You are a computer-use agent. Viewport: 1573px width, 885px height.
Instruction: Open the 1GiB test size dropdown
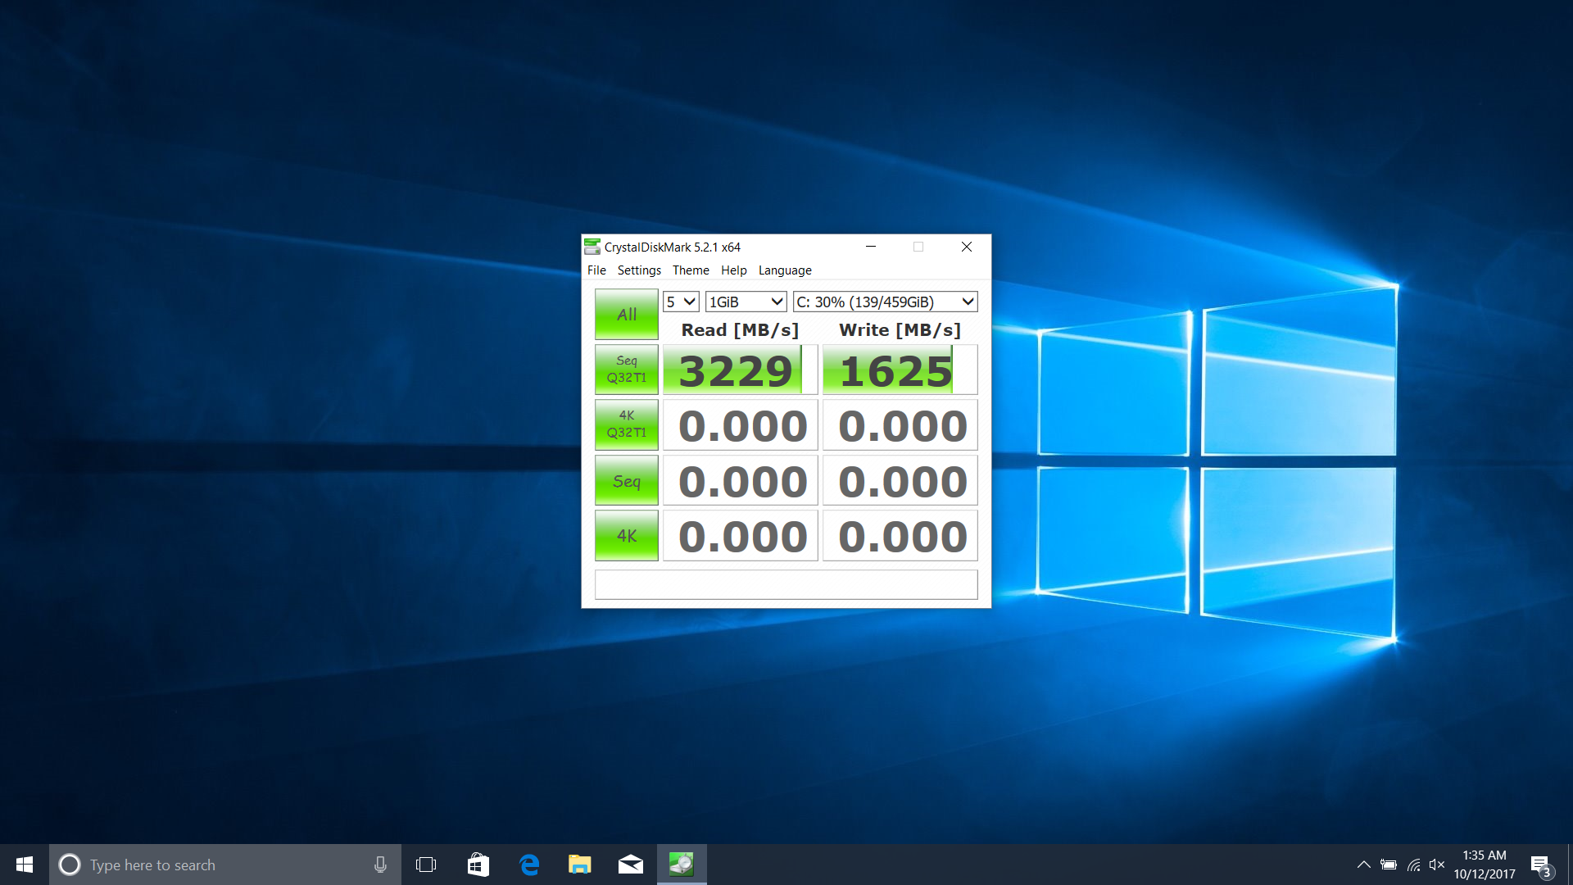coord(746,302)
